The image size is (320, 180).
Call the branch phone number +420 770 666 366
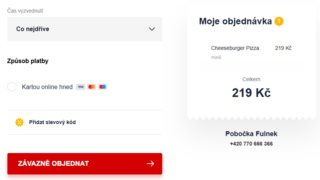click(x=251, y=144)
